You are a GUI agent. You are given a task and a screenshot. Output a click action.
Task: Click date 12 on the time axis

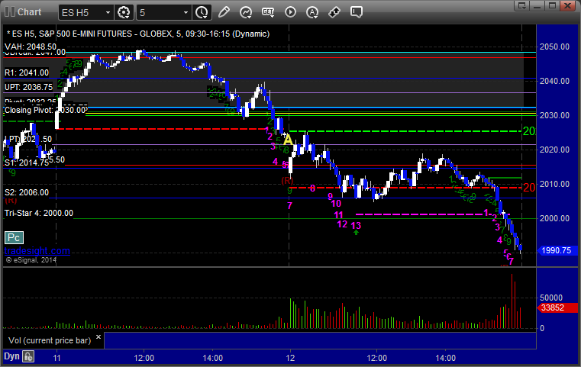point(290,358)
